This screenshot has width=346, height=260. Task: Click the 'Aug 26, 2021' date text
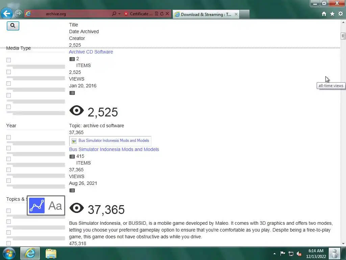83,183
